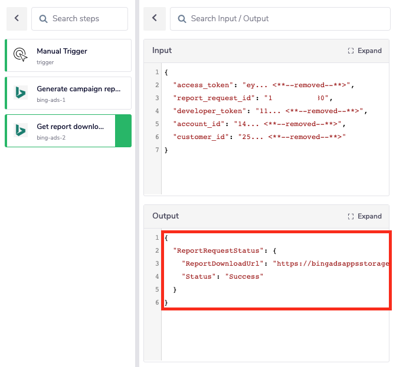Click the Input panel header label

[162, 51]
